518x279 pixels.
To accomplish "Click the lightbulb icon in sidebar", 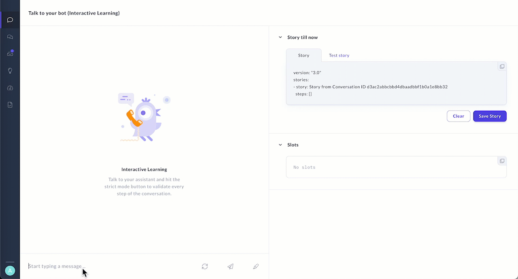I will 10,71.
